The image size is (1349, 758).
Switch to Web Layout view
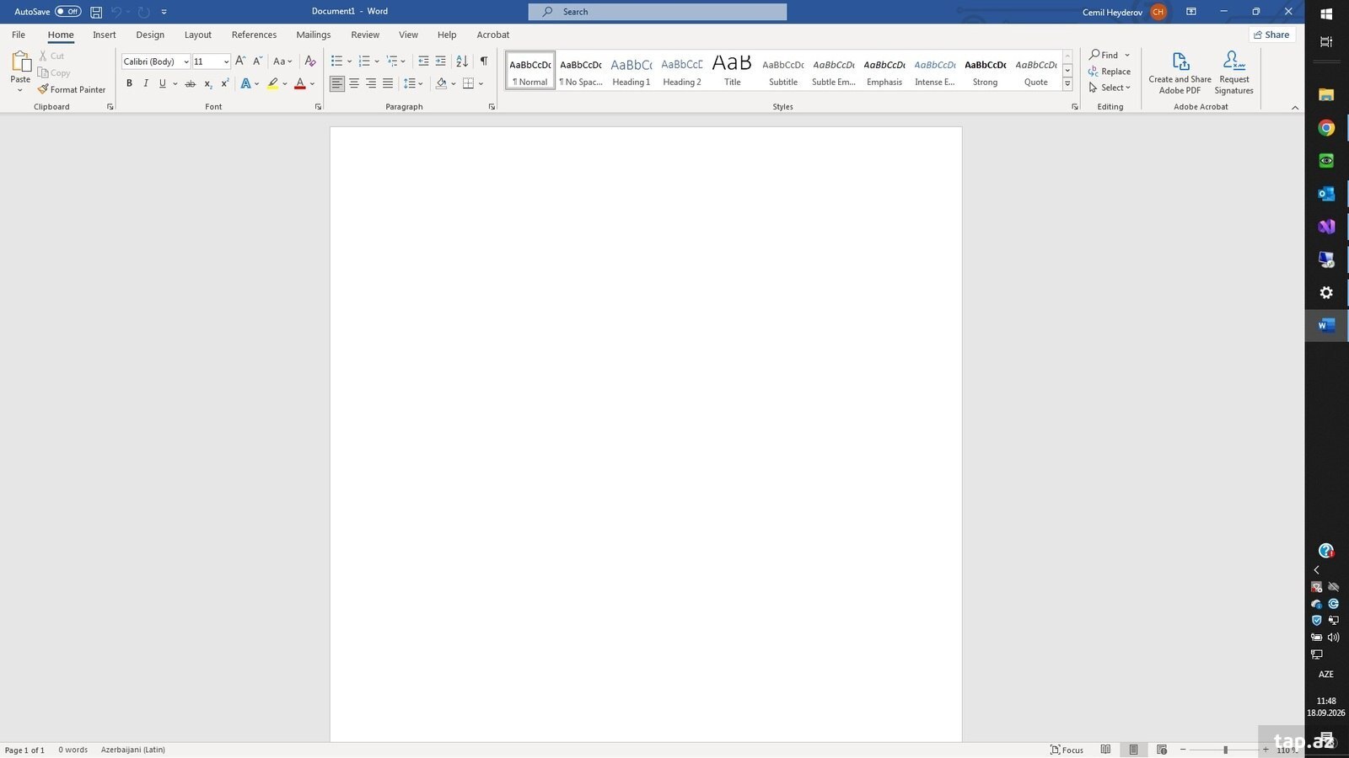coord(1162,750)
